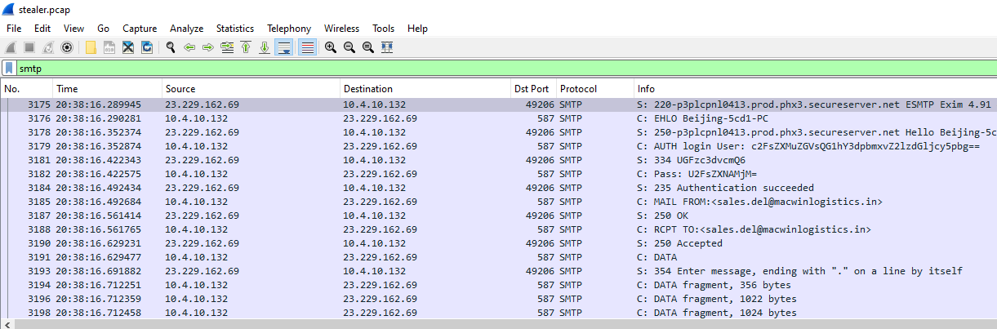Click the find packet magnifier icon
997x329 pixels.
171,47
